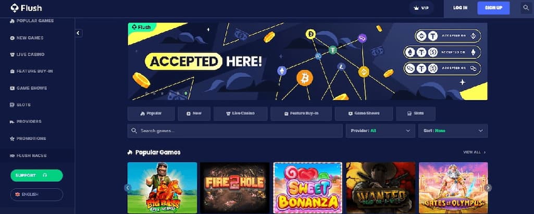Click the View All link for Popular Games
This screenshot has height=214, width=534.
[x=475, y=153]
